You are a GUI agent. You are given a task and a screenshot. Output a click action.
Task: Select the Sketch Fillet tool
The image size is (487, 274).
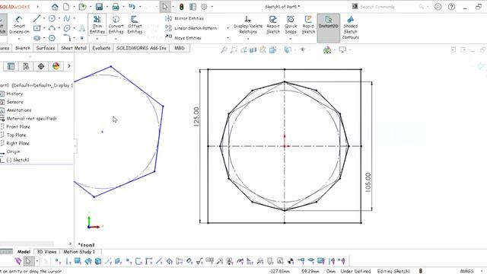[67, 38]
